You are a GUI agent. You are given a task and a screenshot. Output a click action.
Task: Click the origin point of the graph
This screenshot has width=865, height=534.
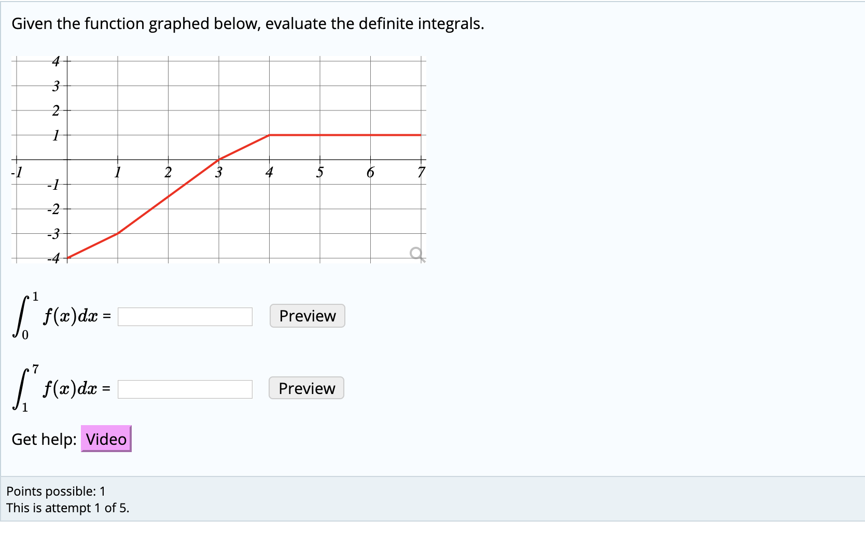pyautogui.click(x=66, y=160)
